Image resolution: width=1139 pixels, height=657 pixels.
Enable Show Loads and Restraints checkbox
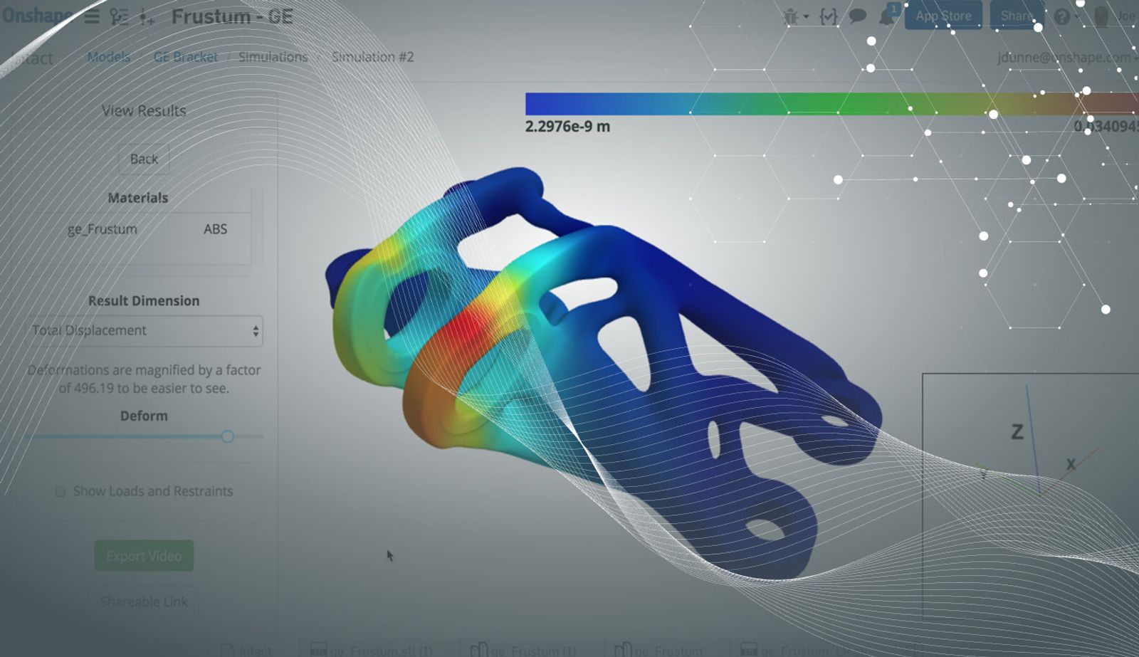point(61,492)
